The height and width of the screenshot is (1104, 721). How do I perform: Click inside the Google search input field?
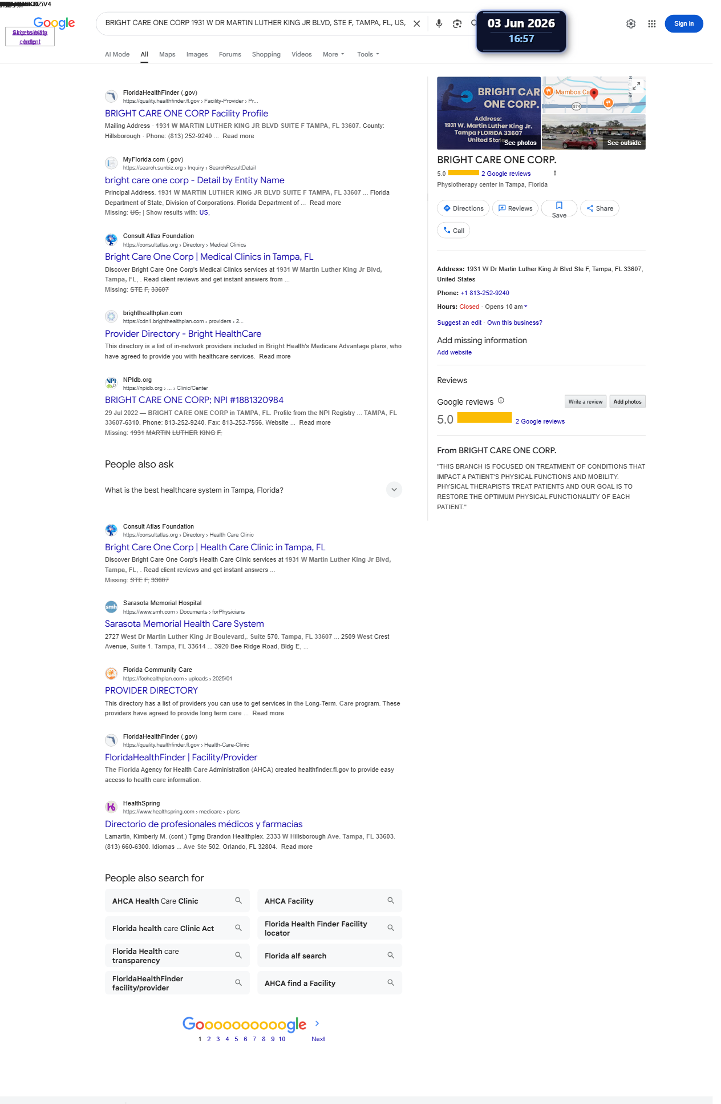256,23
